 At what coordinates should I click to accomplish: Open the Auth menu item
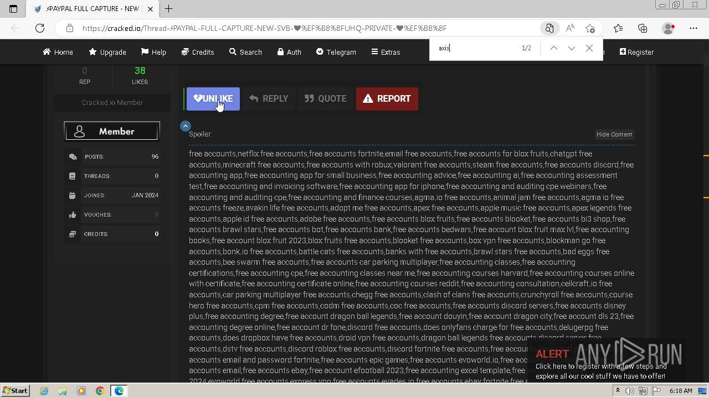(x=289, y=52)
